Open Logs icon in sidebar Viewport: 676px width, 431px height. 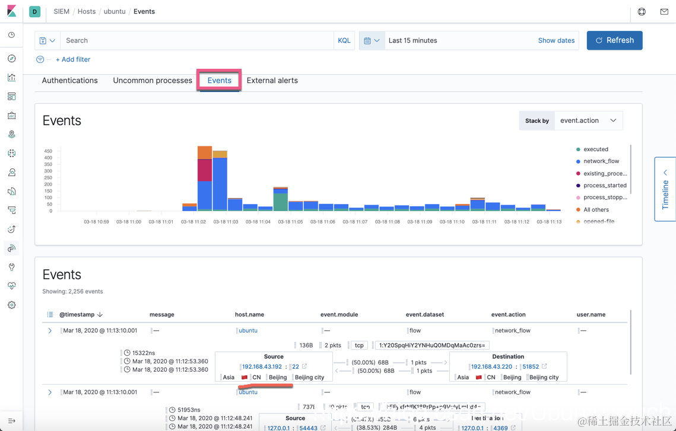(x=12, y=191)
